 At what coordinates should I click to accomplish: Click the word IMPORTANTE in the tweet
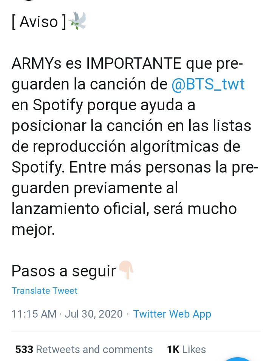[x=134, y=63]
